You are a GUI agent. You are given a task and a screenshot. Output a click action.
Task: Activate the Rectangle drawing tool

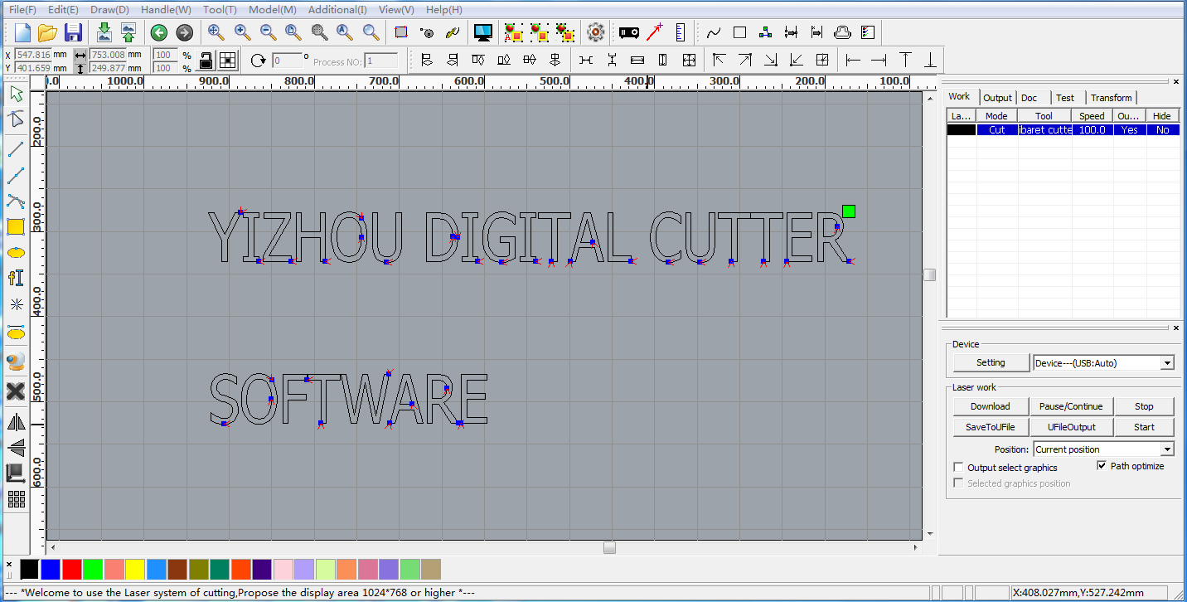click(16, 226)
